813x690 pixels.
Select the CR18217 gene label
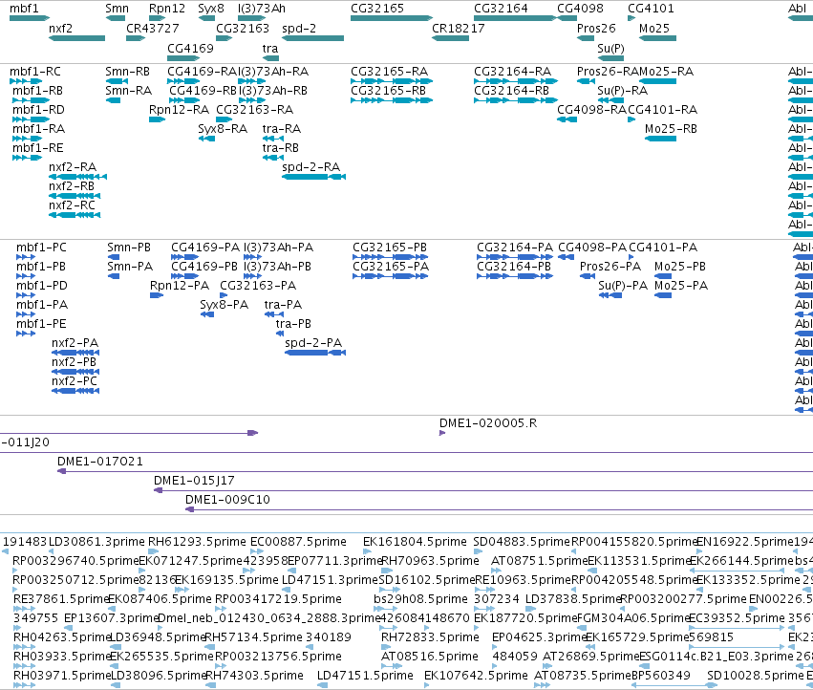point(459,29)
